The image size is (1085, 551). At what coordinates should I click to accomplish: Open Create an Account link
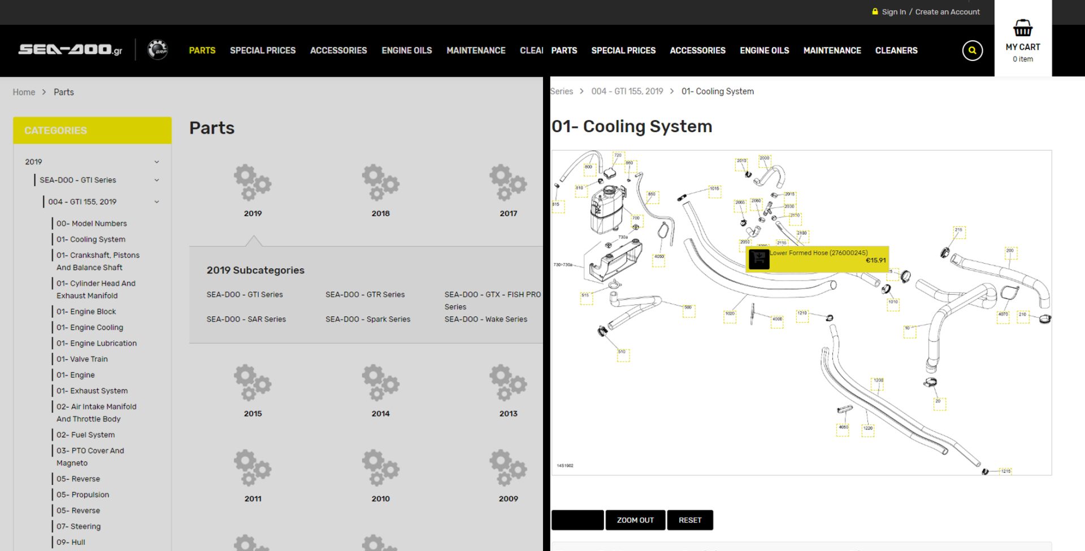click(948, 12)
